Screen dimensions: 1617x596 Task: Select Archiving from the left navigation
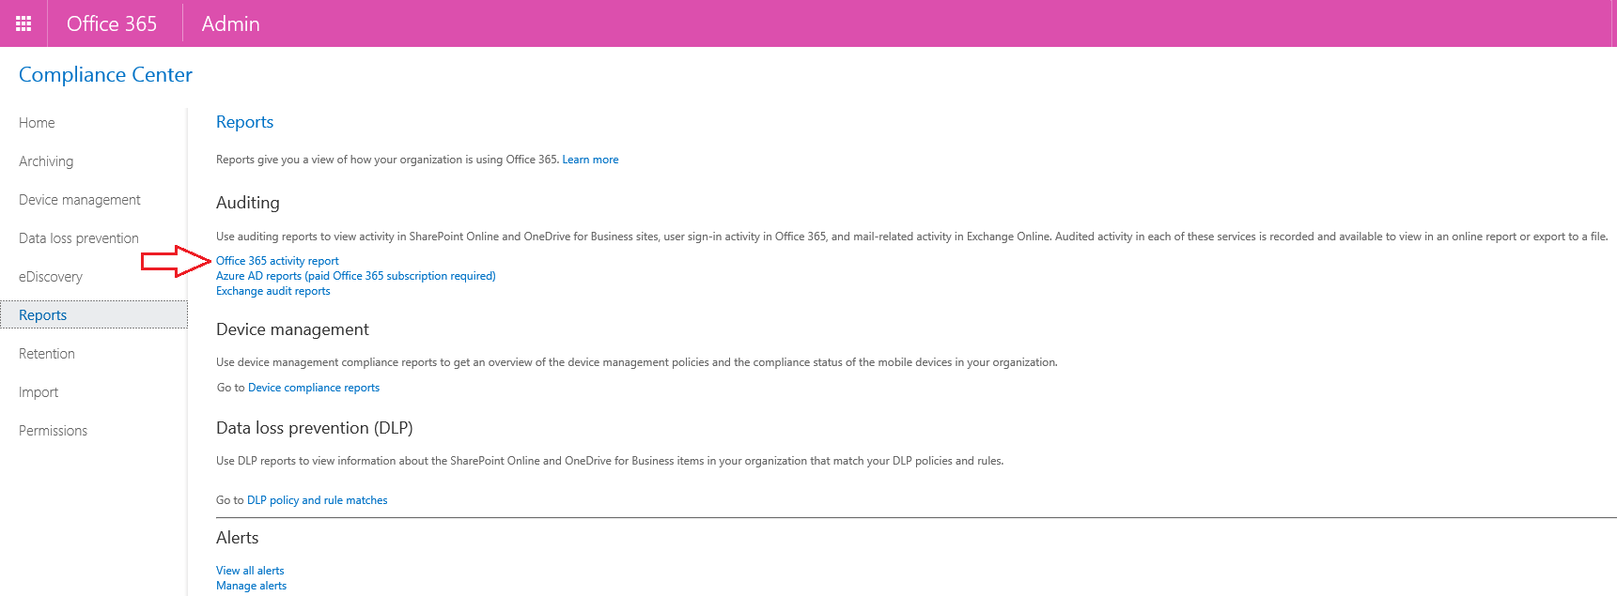tap(46, 161)
